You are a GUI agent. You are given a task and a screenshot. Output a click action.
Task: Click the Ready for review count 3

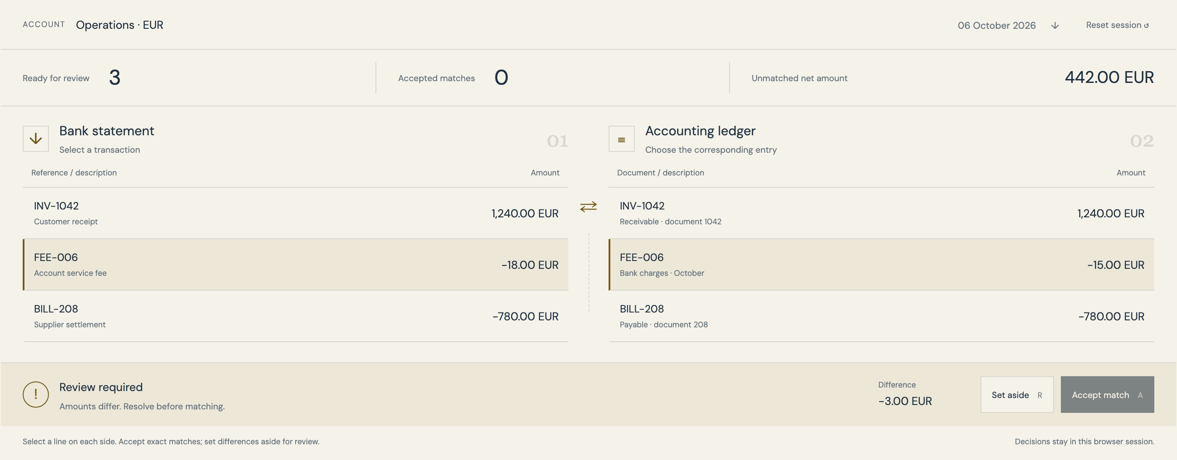(x=115, y=78)
